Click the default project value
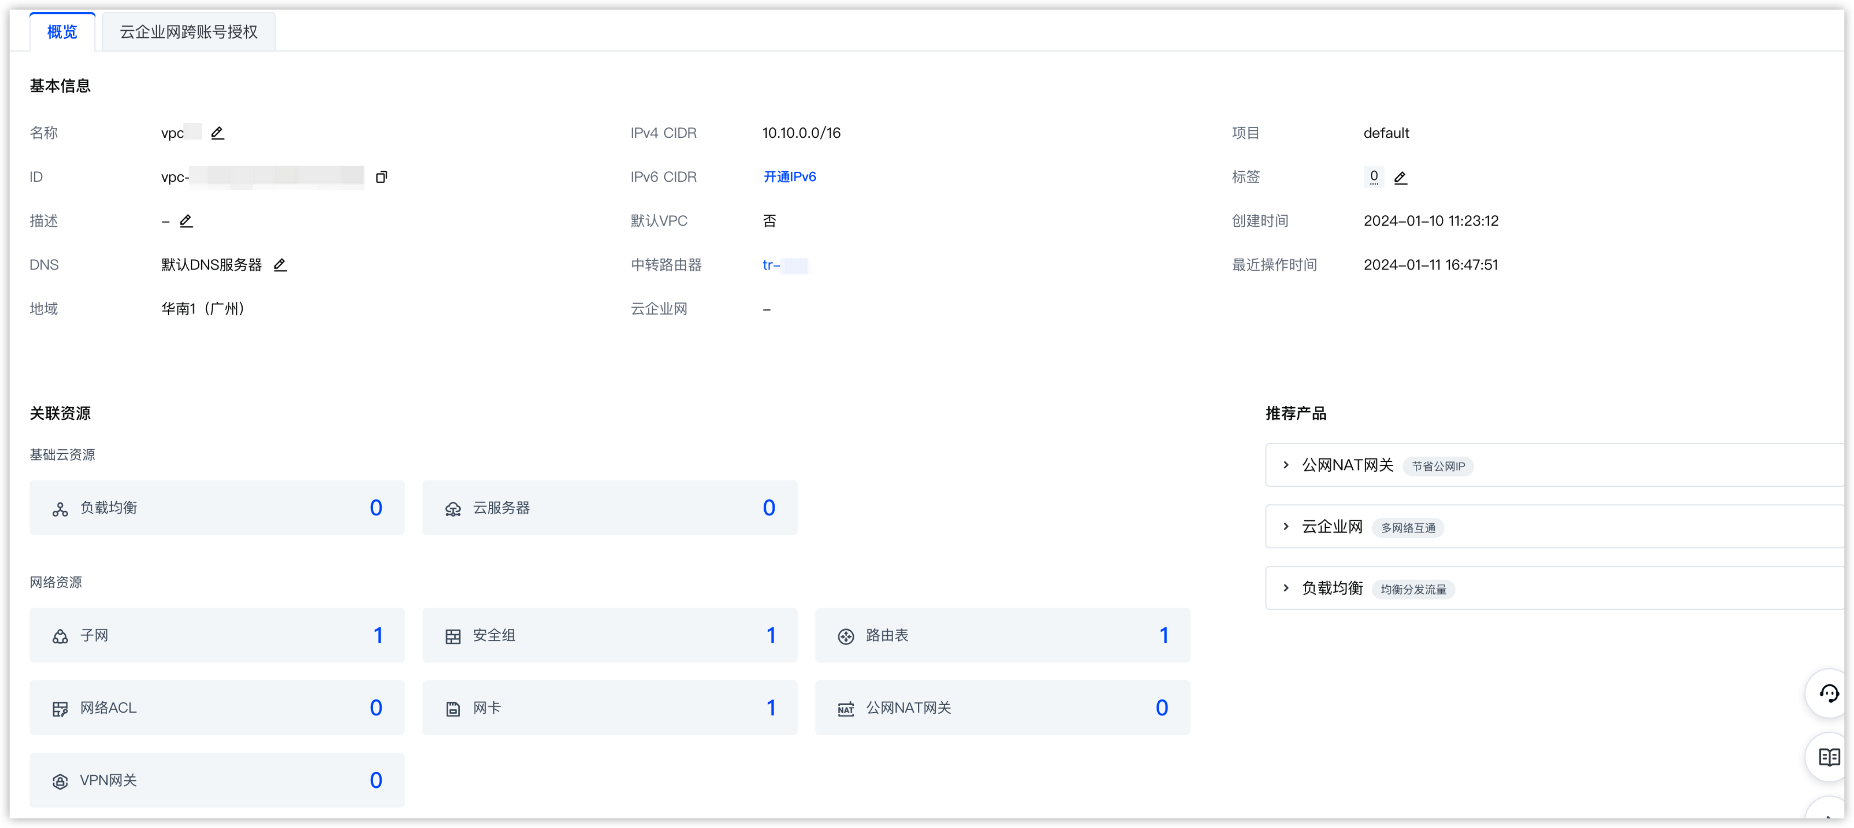Viewport: 1854px width, 828px height. (1386, 133)
